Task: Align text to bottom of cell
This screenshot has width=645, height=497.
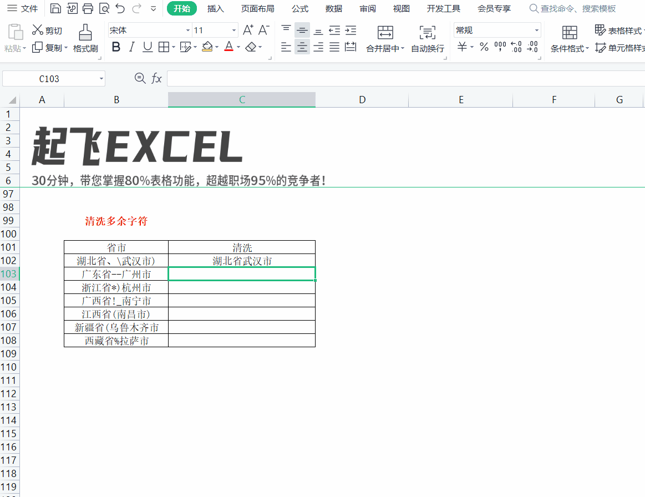Action: [318, 30]
